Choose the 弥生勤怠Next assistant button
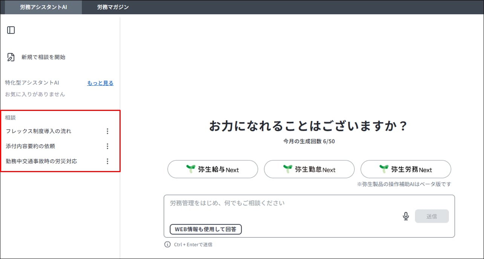The image size is (484, 259). pos(309,170)
